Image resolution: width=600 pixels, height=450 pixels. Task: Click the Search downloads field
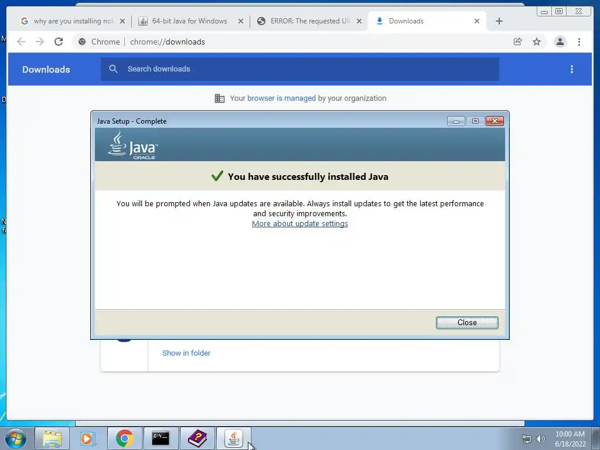coord(299,69)
